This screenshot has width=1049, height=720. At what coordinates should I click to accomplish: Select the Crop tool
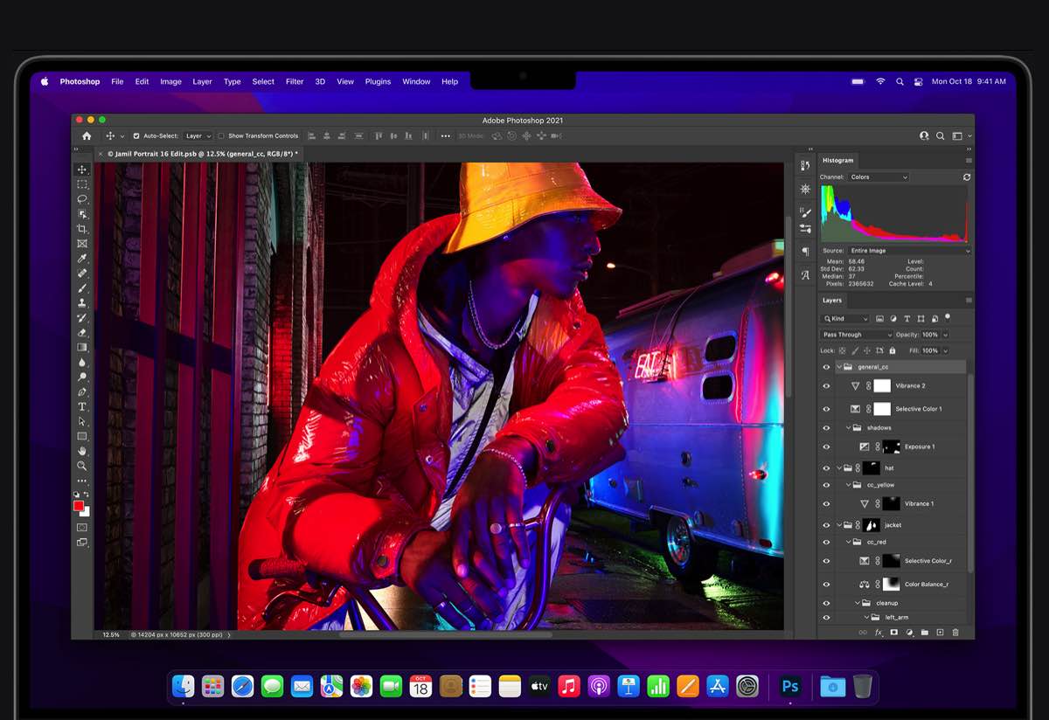coord(82,229)
